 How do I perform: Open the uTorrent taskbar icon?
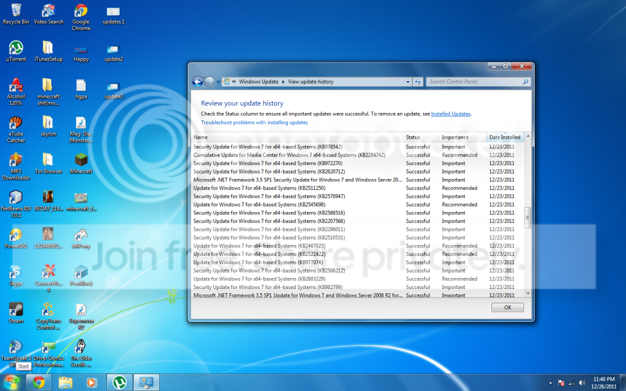coord(119,382)
